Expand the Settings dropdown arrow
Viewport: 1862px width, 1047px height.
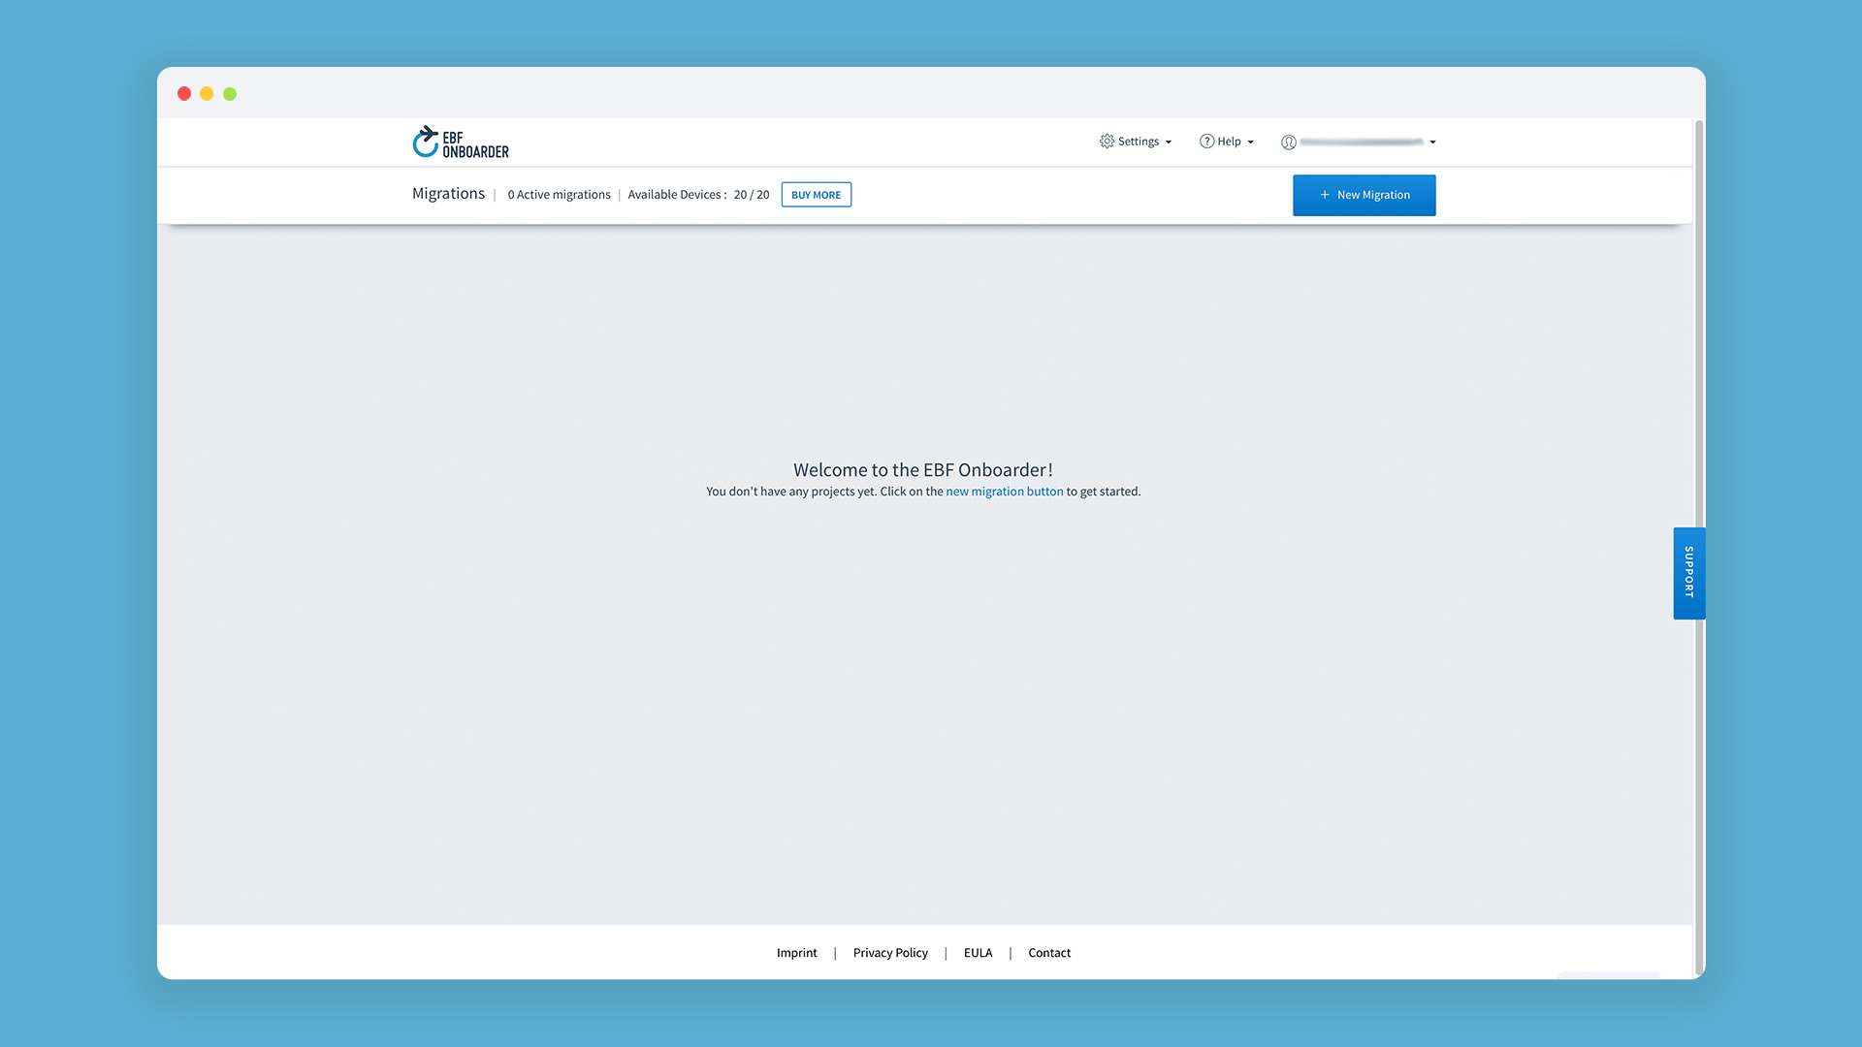[1169, 143]
